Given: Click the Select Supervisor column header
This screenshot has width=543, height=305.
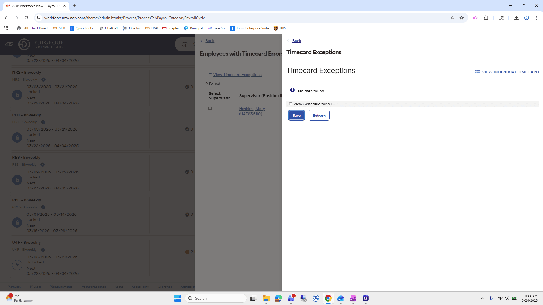Looking at the screenshot, I should coord(219,96).
